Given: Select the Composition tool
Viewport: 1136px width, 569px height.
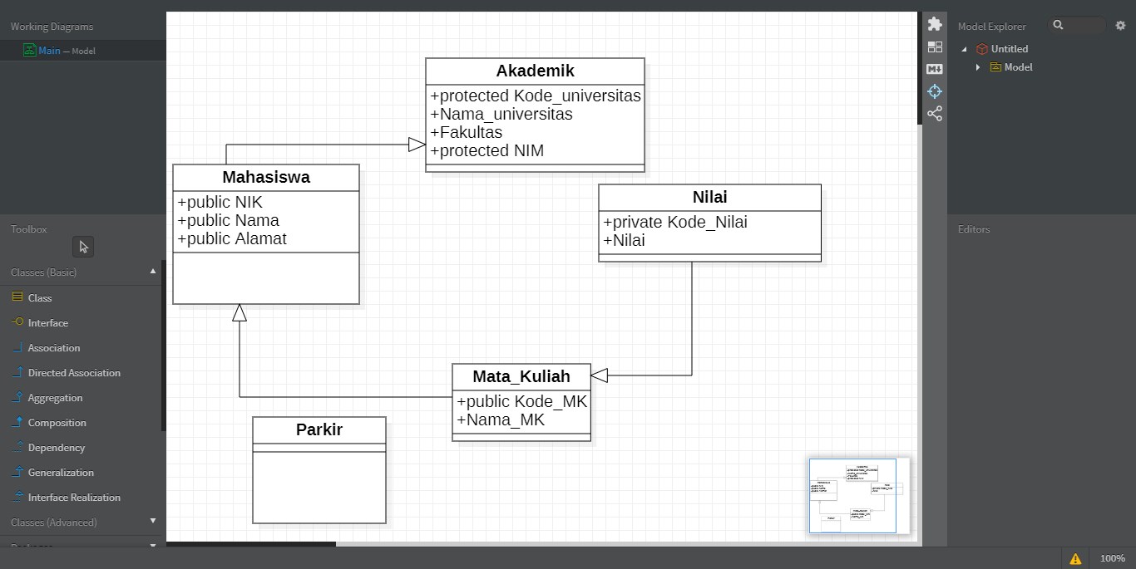Looking at the screenshot, I should coord(56,422).
